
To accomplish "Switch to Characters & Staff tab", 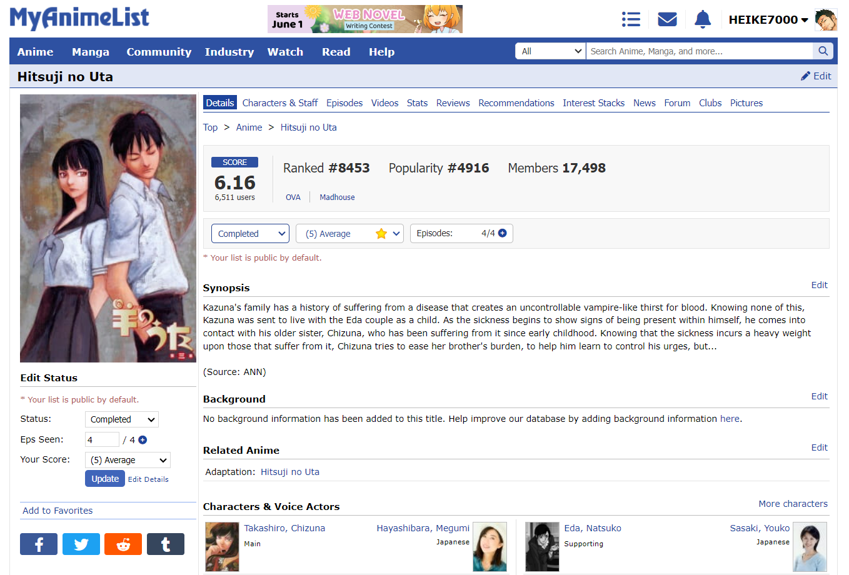I will click(279, 103).
